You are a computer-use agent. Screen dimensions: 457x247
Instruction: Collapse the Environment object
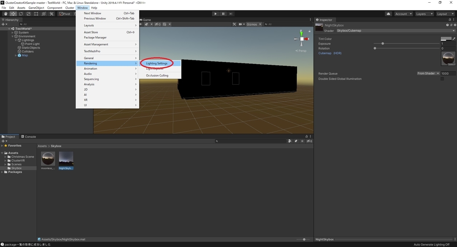click(x=13, y=36)
